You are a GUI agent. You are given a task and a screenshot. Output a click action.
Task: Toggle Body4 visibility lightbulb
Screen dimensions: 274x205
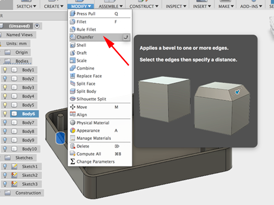coord(5,96)
